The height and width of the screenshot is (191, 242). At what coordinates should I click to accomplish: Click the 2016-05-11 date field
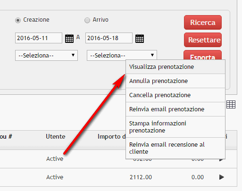[39, 38]
